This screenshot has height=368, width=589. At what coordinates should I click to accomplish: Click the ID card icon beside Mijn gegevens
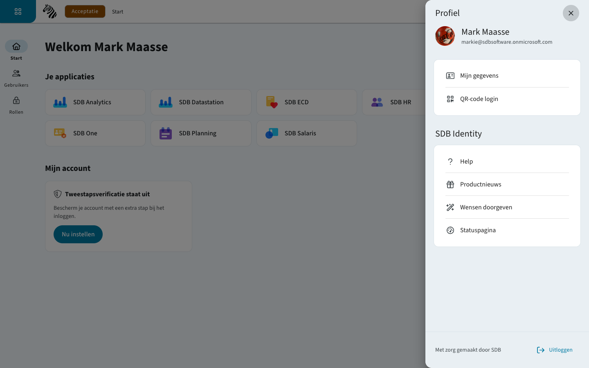[450, 76]
